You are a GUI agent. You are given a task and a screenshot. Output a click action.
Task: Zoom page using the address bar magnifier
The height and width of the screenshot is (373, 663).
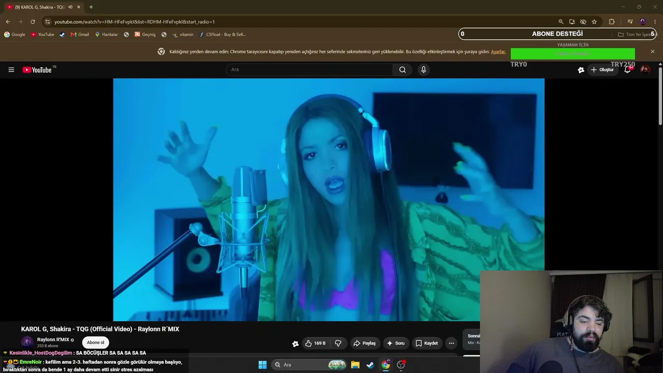[560, 22]
